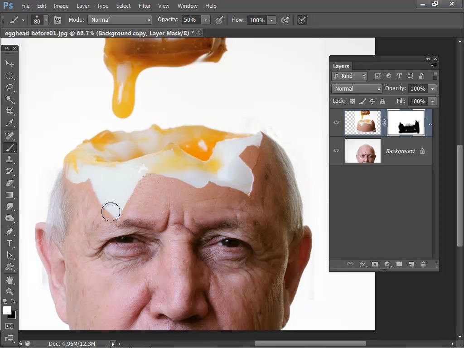Set the foreground color swatch
The height and width of the screenshot is (348, 464).
click(7, 310)
